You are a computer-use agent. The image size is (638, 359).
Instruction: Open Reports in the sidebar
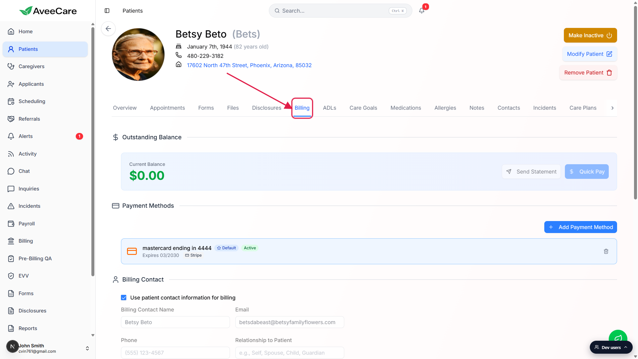[x=45, y=328]
